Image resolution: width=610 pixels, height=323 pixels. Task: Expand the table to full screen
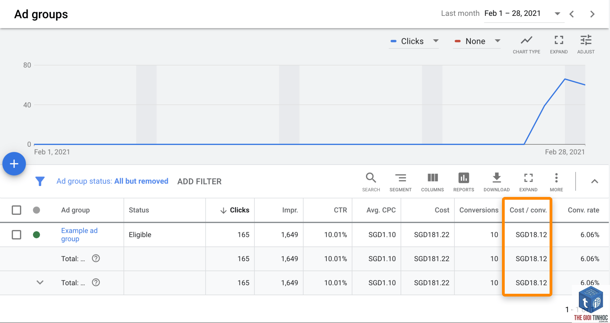(528, 182)
